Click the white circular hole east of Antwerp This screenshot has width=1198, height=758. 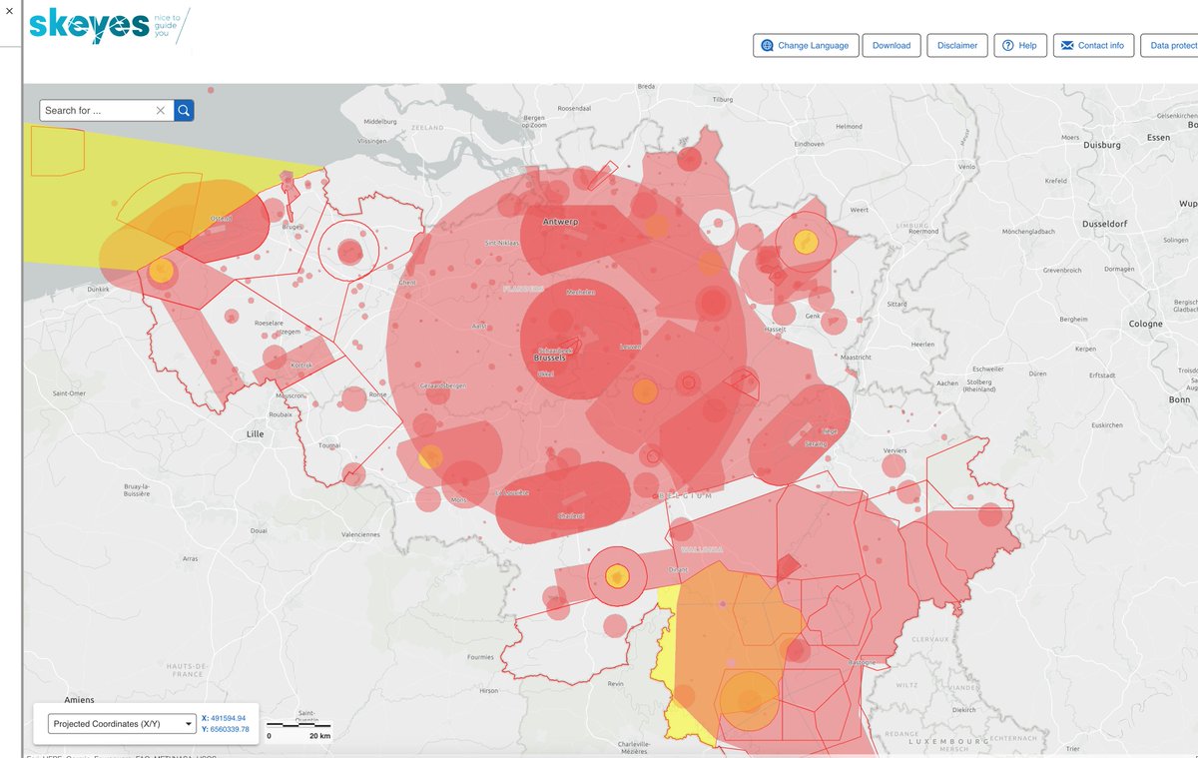[717, 227]
